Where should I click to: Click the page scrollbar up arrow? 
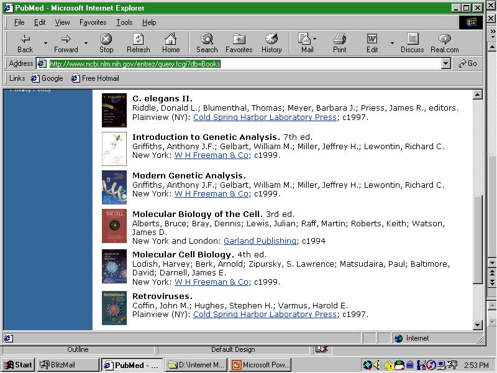(477, 94)
